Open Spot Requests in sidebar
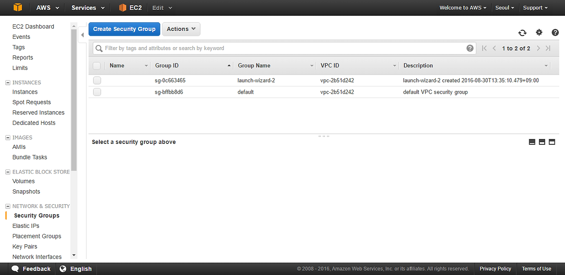Image resolution: width=565 pixels, height=275 pixels. (31, 102)
